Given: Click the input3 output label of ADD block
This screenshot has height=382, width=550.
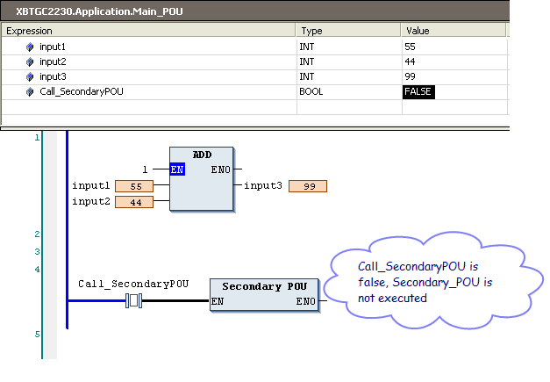Looking at the screenshot, I should [263, 185].
